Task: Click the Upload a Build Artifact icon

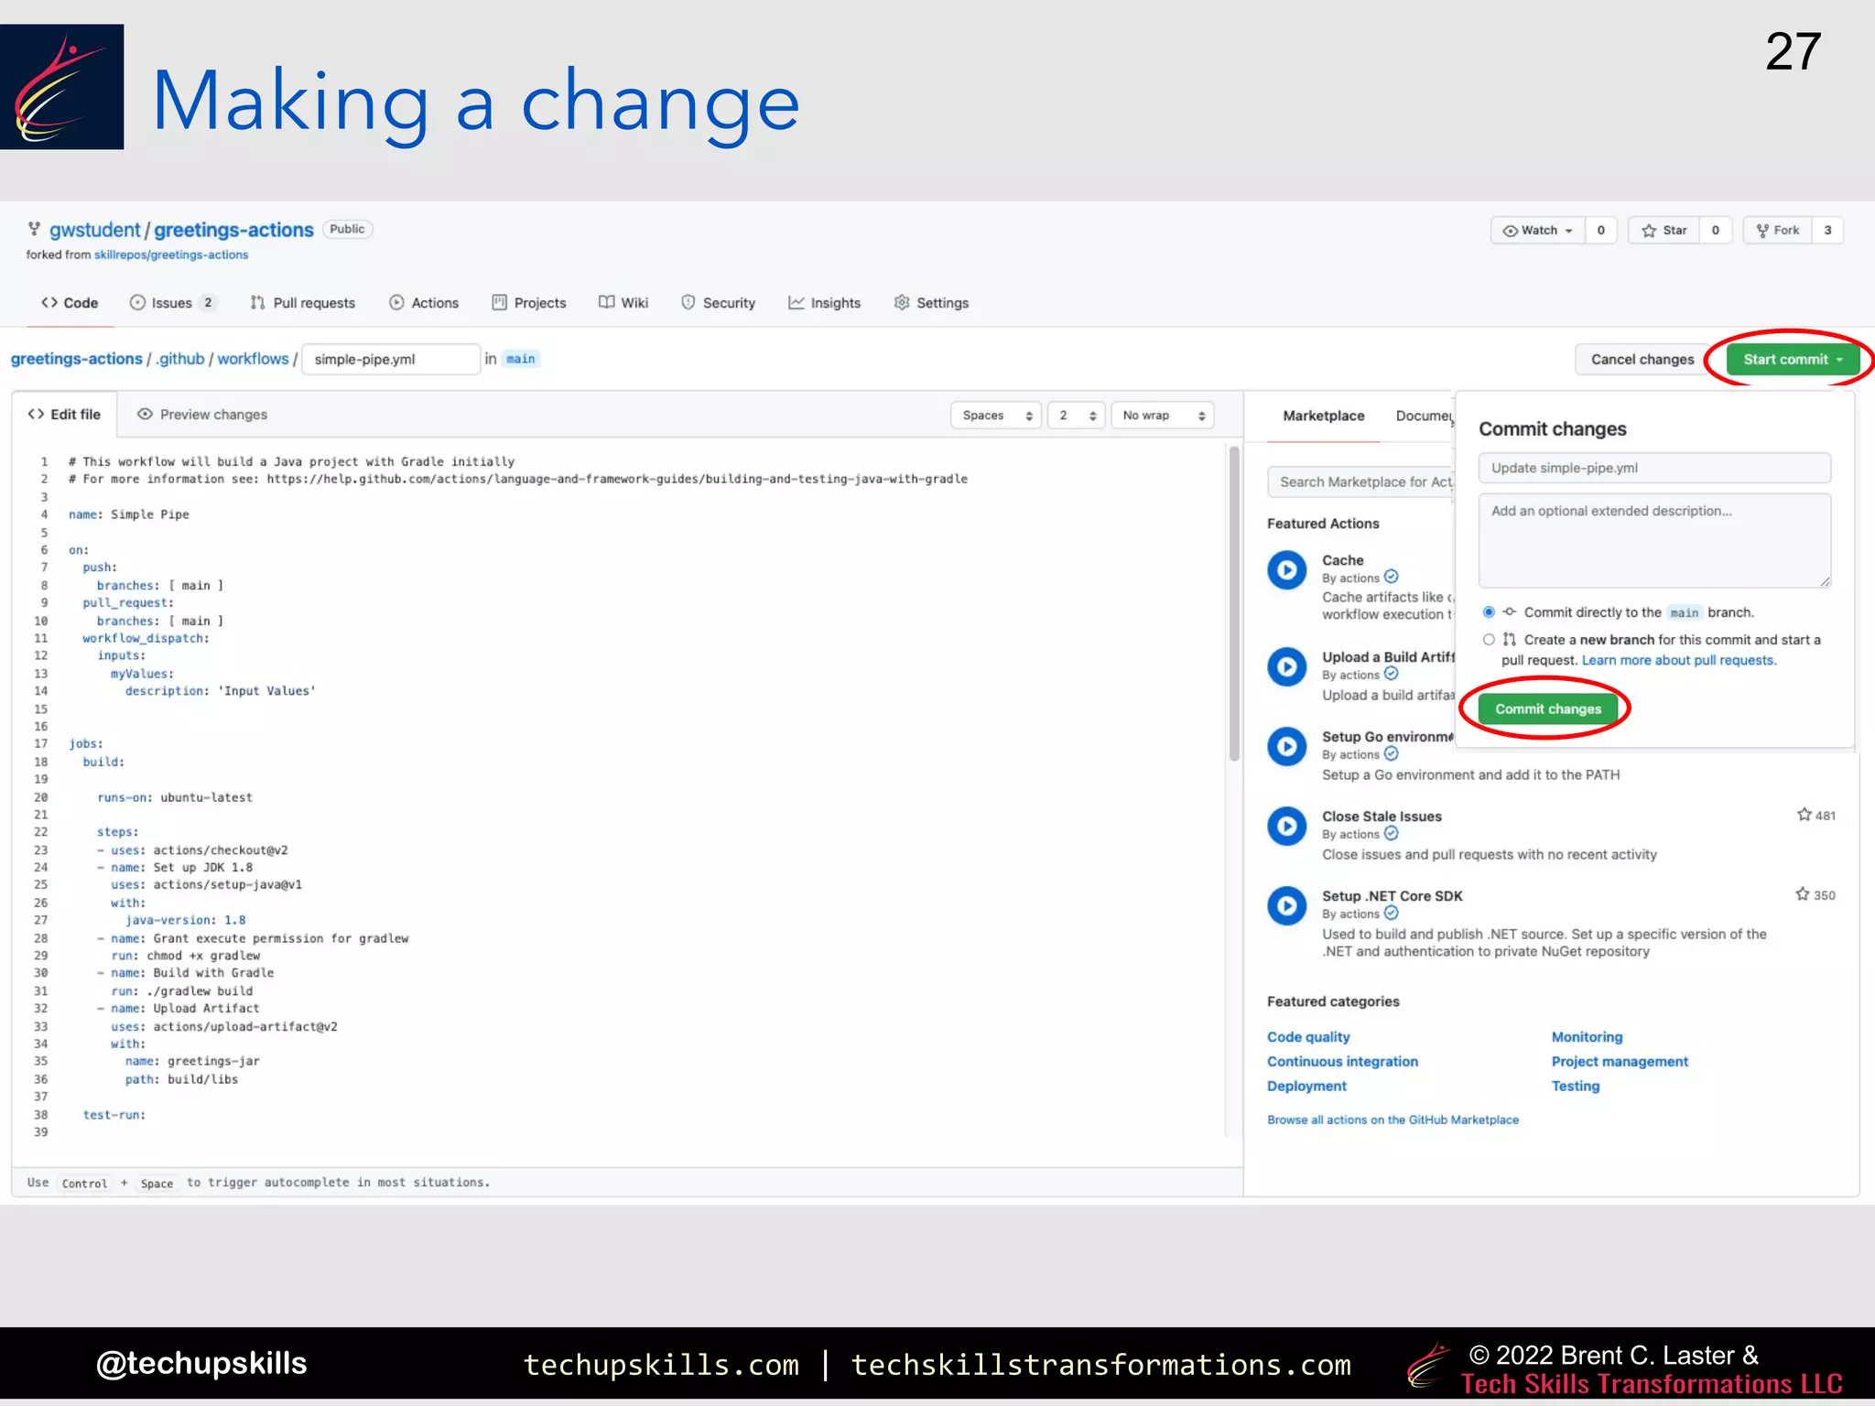Action: tap(1286, 667)
